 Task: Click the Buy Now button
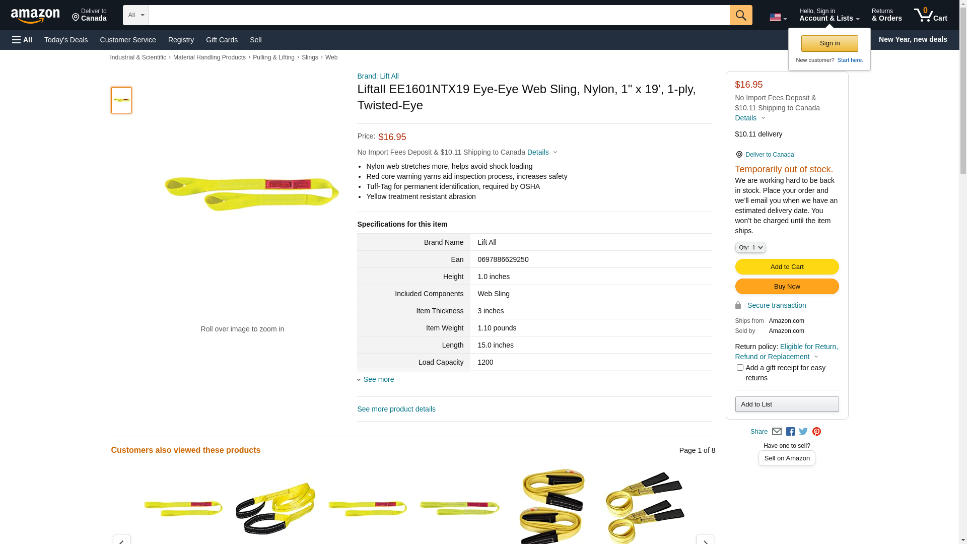point(787,287)
